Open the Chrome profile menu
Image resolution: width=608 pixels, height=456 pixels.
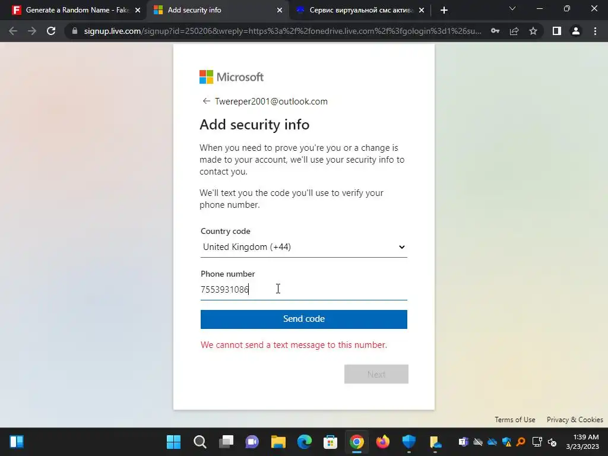click(576, 31)
